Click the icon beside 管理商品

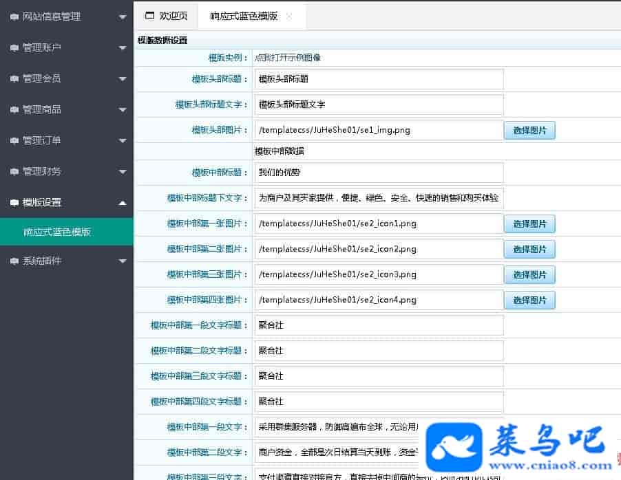pyautogui.click(x=14, y=109)
